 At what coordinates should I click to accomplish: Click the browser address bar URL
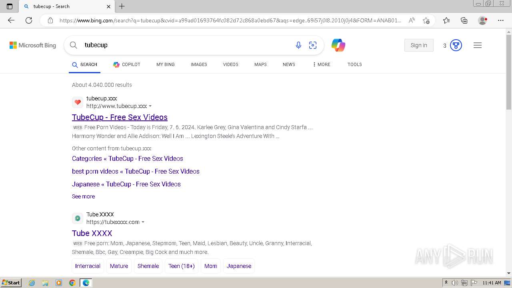230,20
